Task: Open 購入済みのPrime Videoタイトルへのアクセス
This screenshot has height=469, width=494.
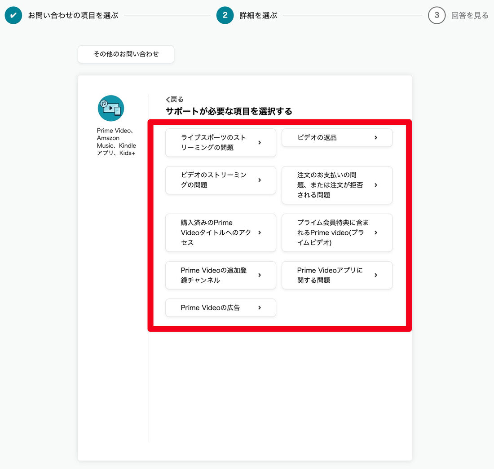Action: pyautogui.click(x=221, y=232)
